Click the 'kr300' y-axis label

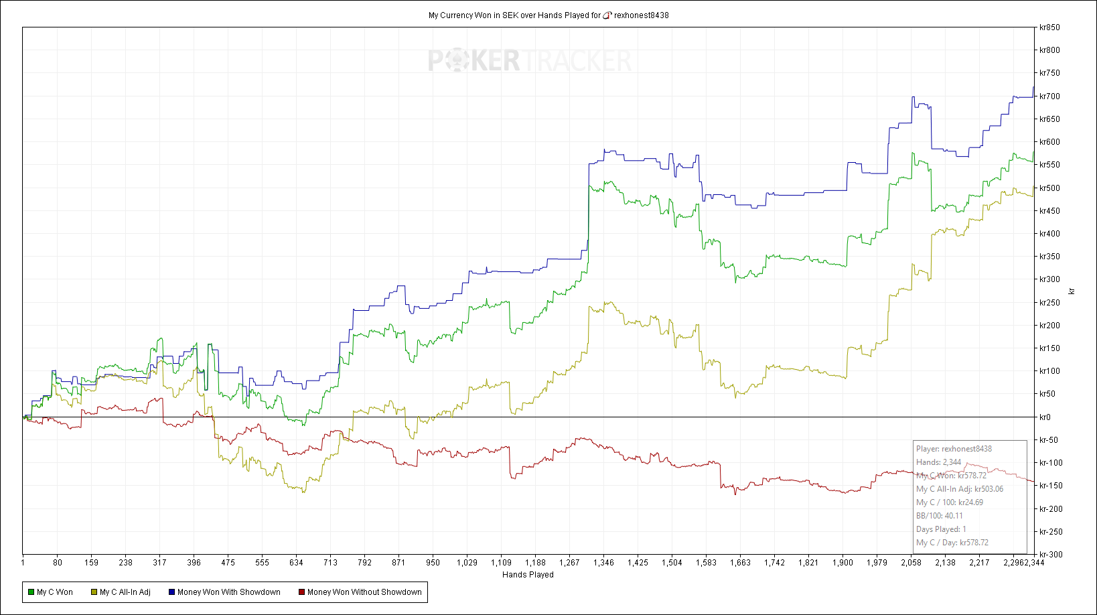click(x=1049, y=279)
